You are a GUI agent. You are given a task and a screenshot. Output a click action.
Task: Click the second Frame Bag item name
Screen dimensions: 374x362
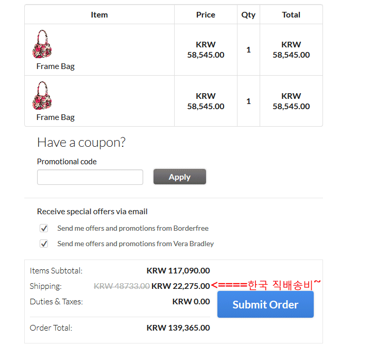click(56, 117)
